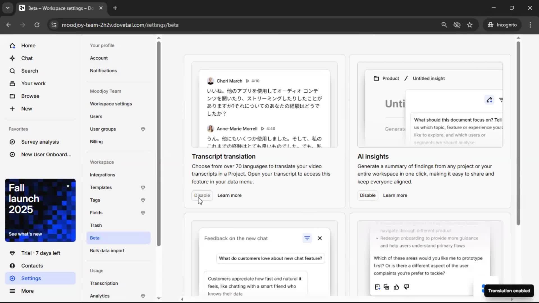Click the Search magnifier icon
Image resolution: width=539 pixels, height=303 pixels.
click(12, 71)
